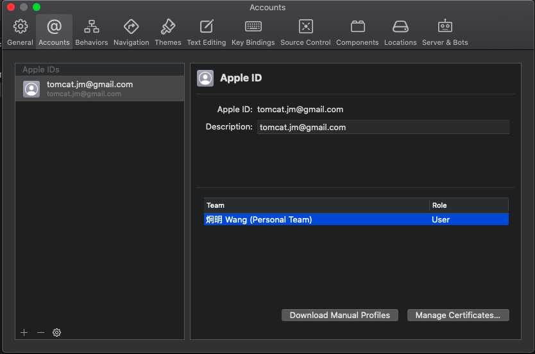Open Navigation preferences icon
Viewport: 535px width, 354px height.
point(131,26)
